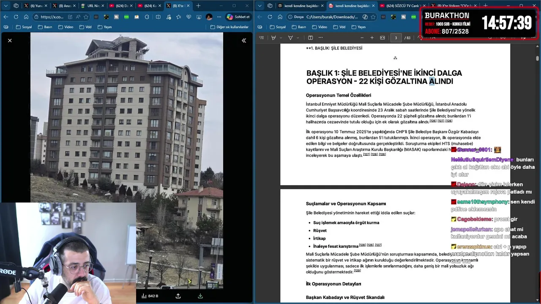This screenshot has height=304, width=541.
Task: Open a new tab in left browser
Action: pyautogui.click(x=198, y=5)
